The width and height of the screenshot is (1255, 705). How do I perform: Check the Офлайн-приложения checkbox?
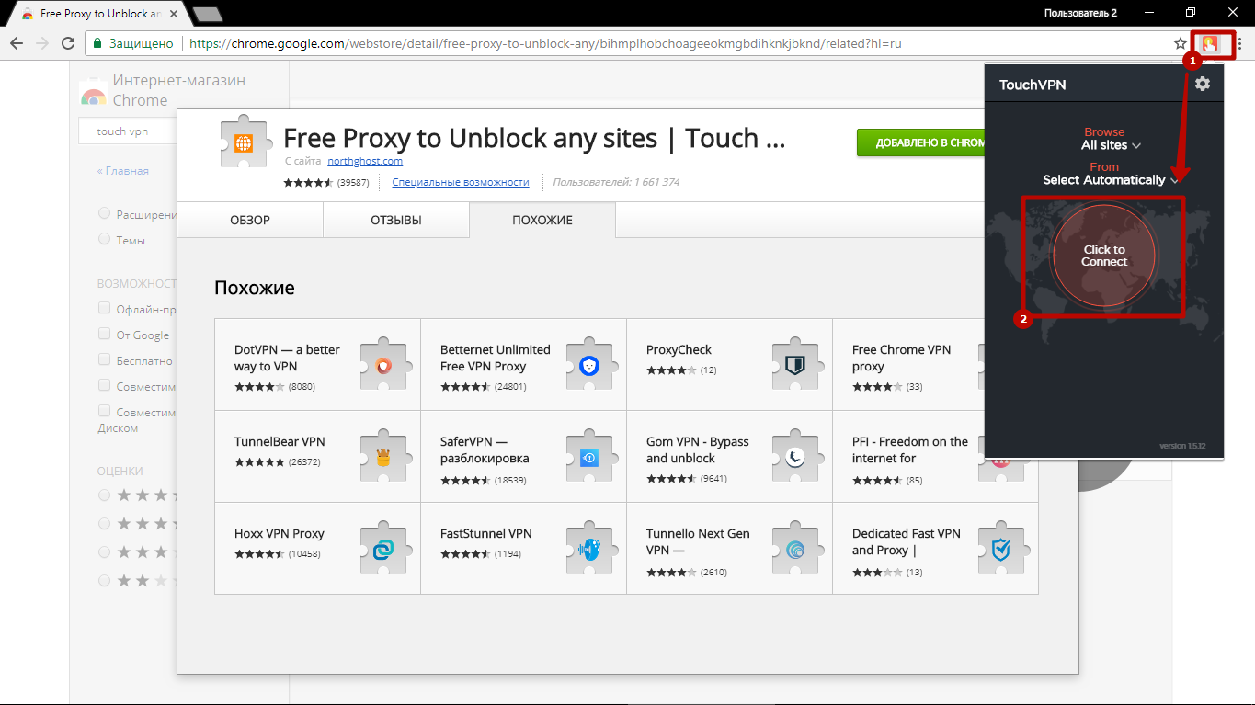[x=104, y=308]
